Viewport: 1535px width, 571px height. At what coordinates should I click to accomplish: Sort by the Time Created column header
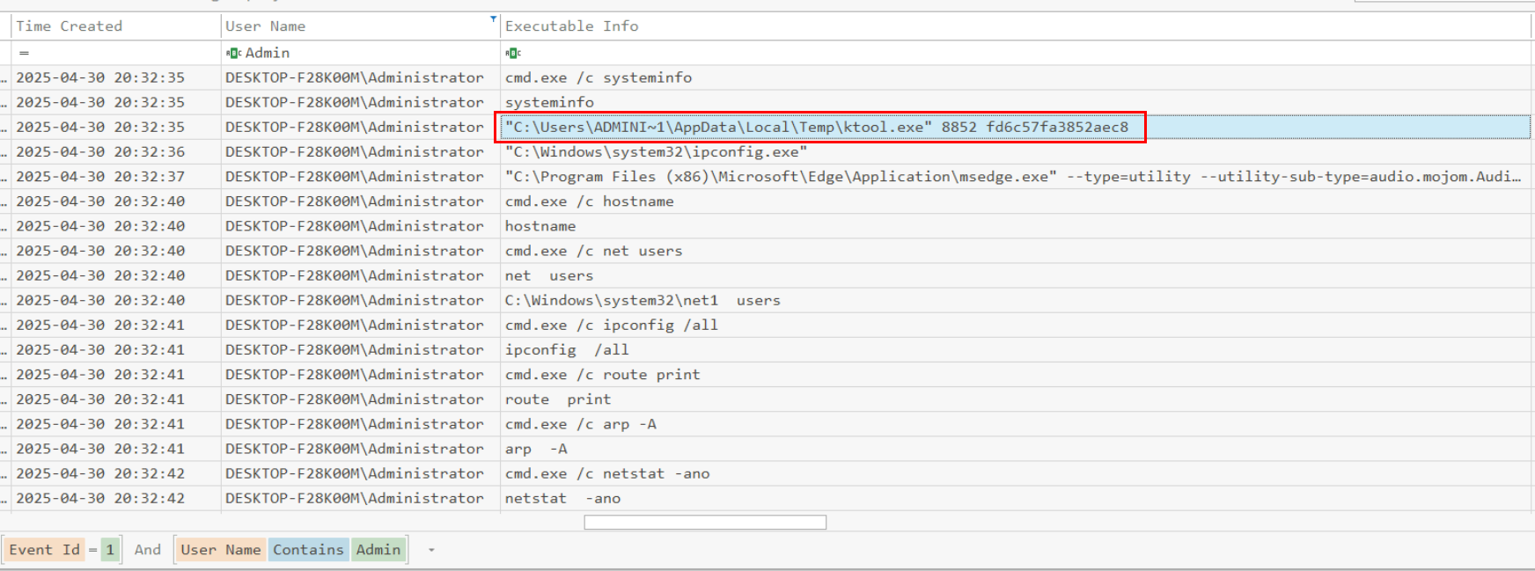(x=69, y=26)
